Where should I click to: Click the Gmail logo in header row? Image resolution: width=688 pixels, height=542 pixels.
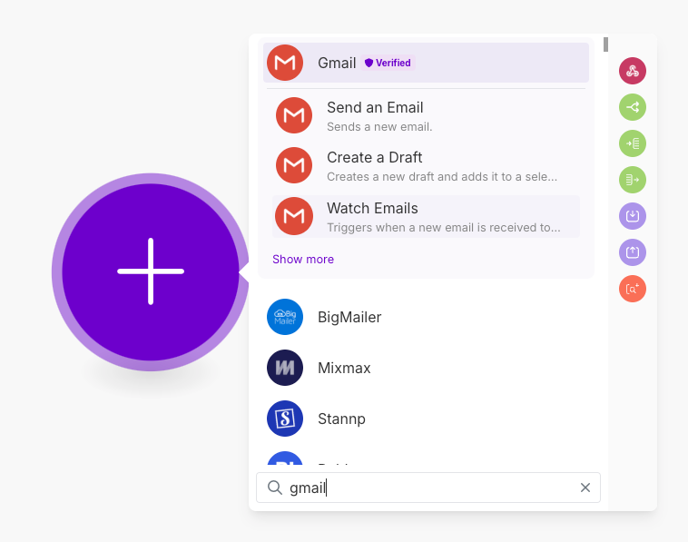pos(285,63)
